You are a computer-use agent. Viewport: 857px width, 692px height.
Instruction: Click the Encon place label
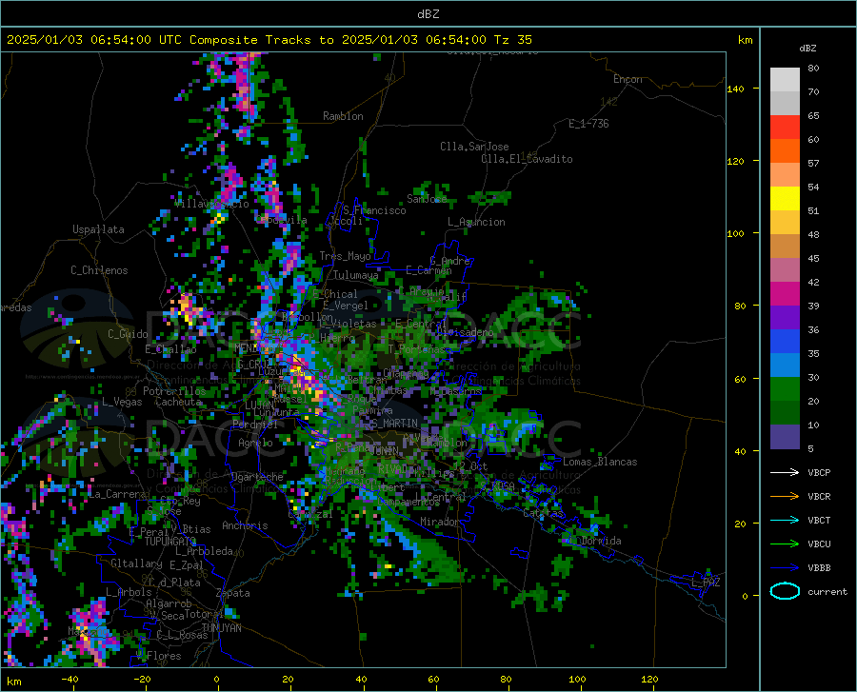point(628,79)
